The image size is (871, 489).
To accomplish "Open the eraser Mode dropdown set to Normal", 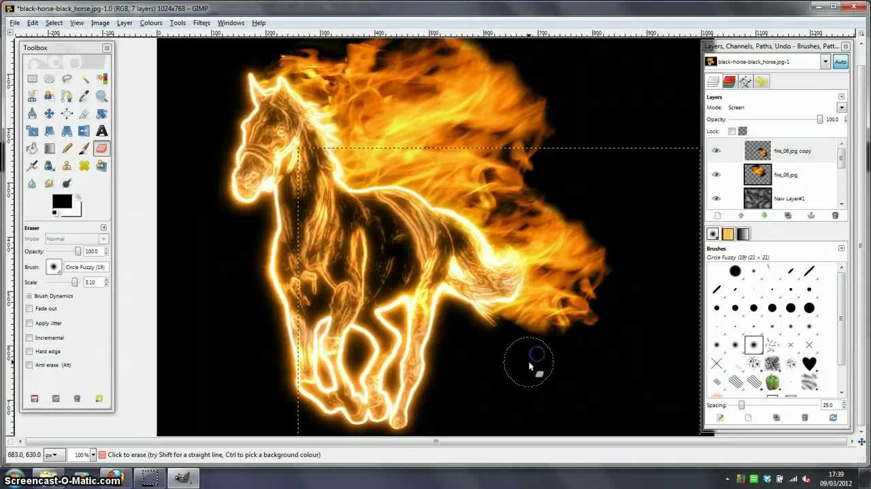I will (x=76, y=238).
